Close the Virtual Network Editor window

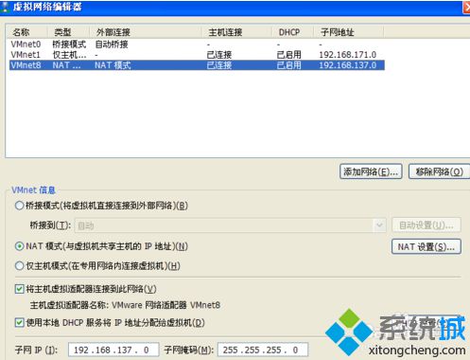(467, 8)
